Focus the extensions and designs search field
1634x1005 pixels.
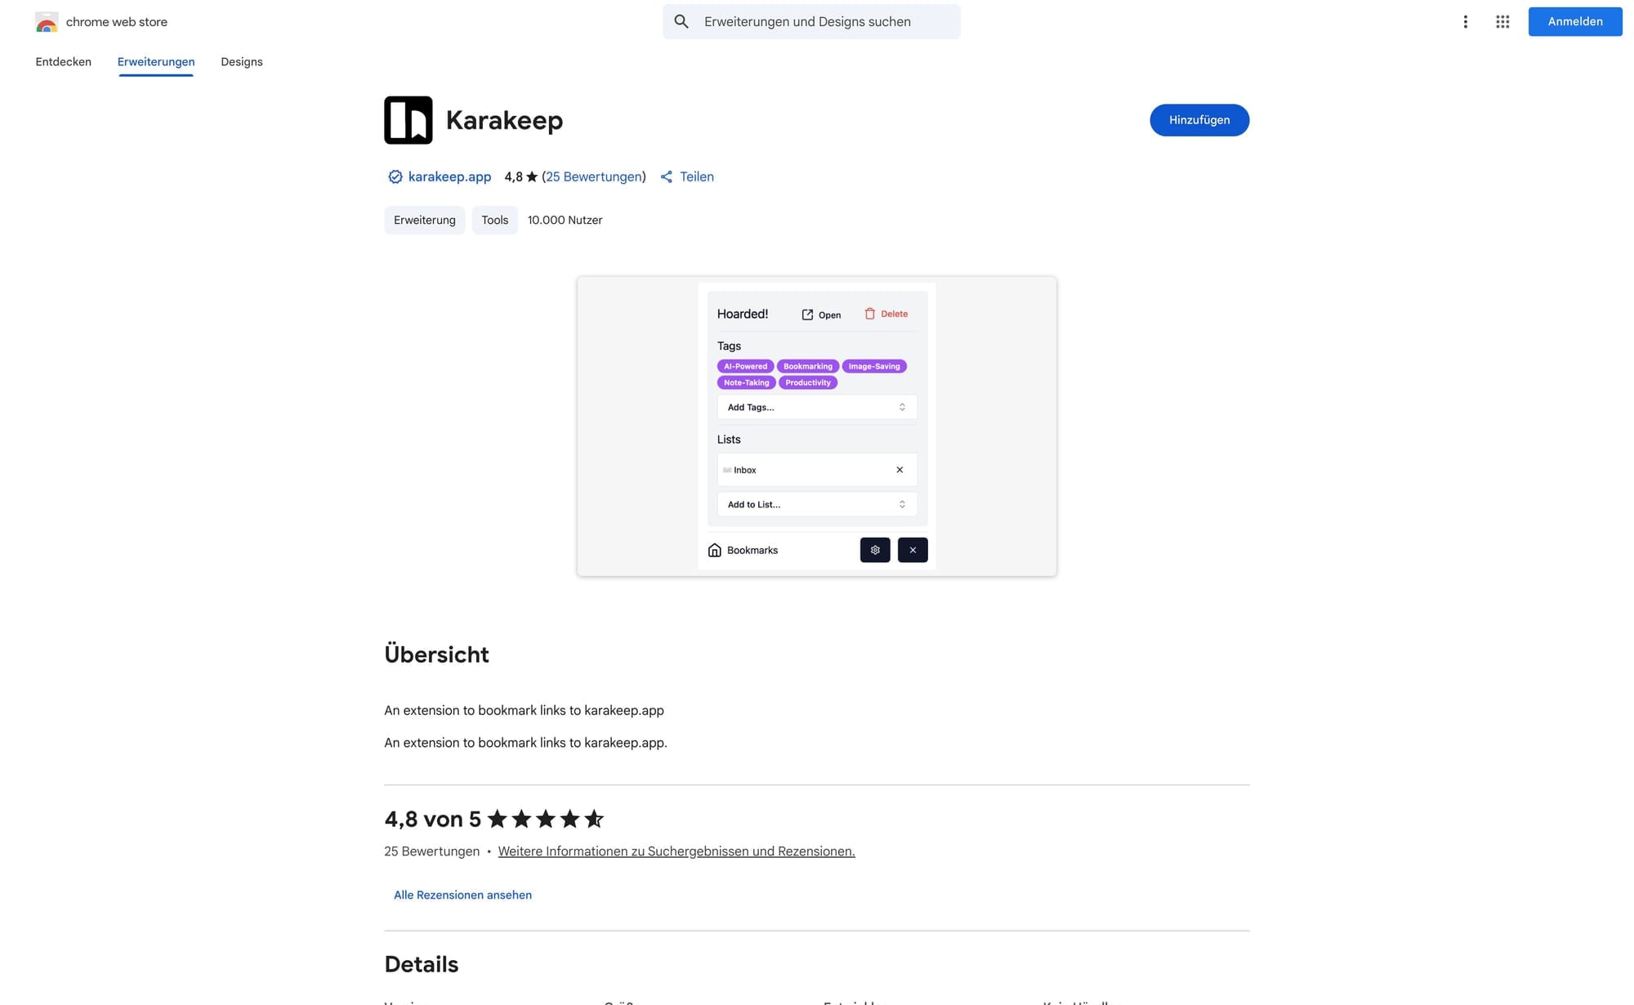[x=811, y=22]
